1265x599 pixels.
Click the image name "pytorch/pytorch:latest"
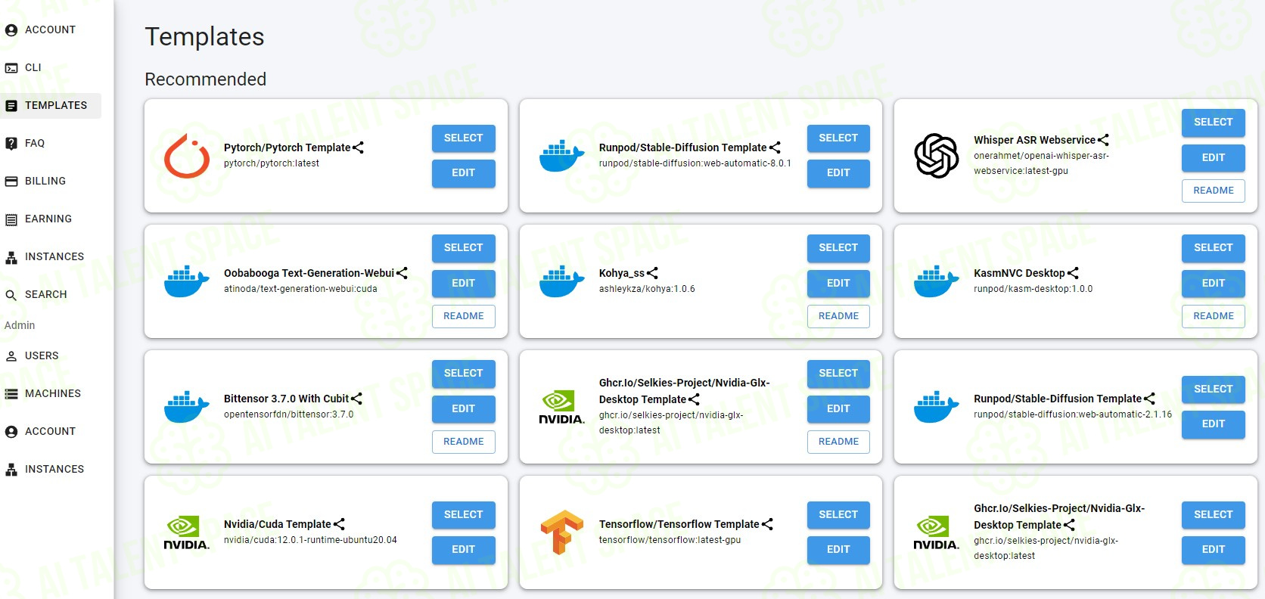272,163
